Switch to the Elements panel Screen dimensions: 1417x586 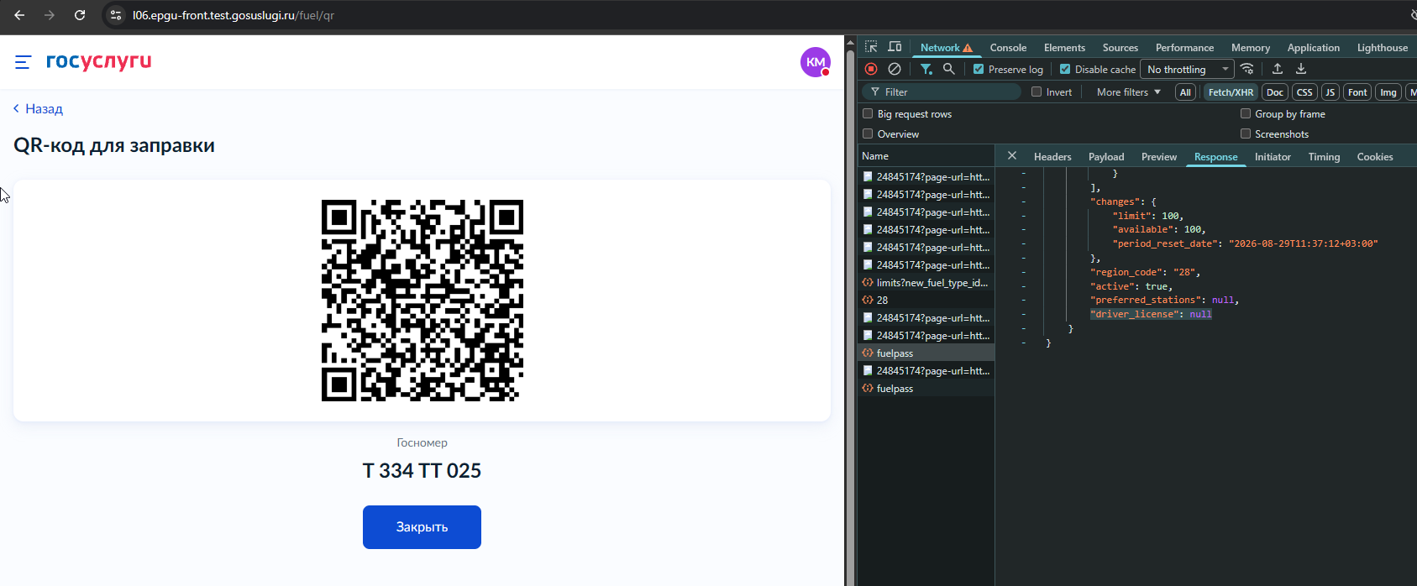pyautogui.click(x=1064, y=48)
